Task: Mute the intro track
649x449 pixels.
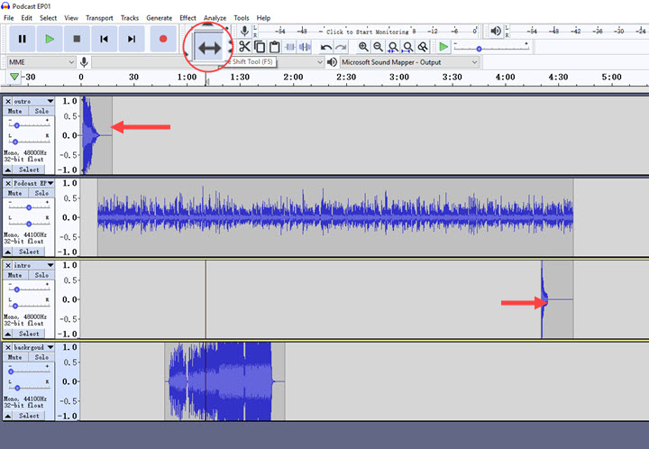Action: point(15,276)
